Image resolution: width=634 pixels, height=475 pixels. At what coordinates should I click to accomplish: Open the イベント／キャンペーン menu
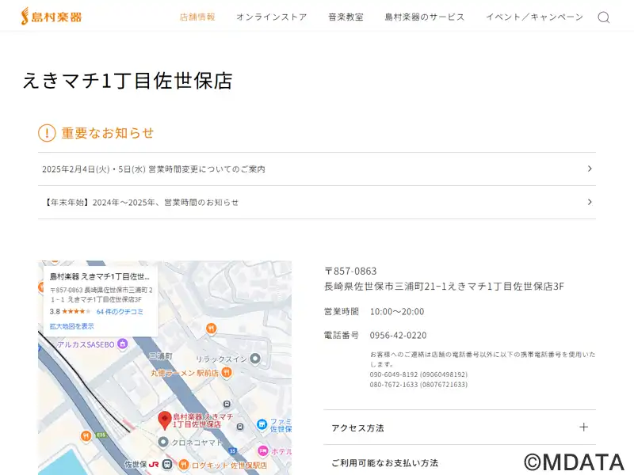534,17
